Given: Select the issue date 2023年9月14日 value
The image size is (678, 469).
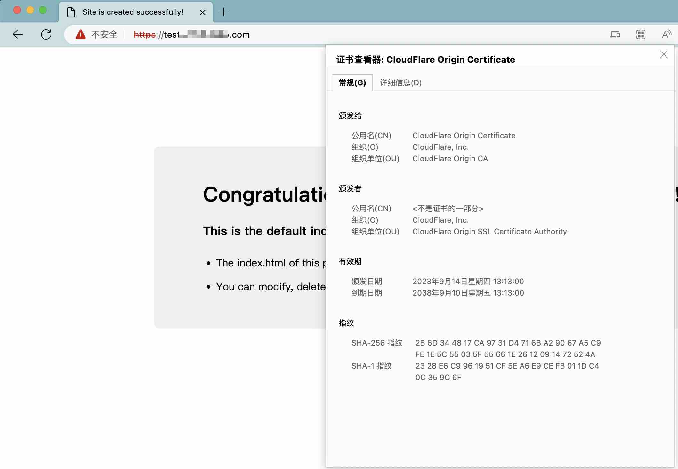Looking at the screenshot, I should coord(468,282).
